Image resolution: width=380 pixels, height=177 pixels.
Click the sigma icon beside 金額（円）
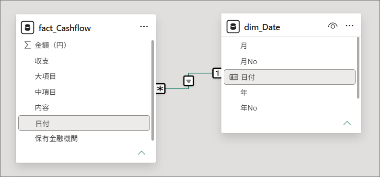(x=28, y=45)
